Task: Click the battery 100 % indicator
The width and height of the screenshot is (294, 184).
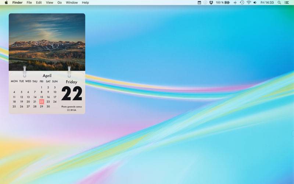Action: tap(223, 3)
